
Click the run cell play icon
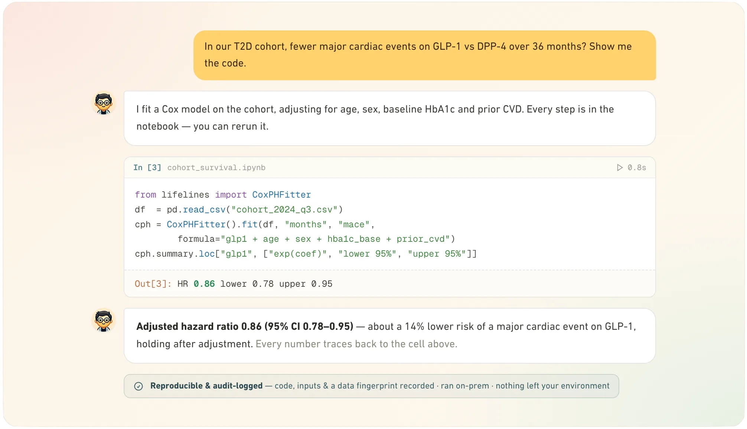click(x=620, y=168)
